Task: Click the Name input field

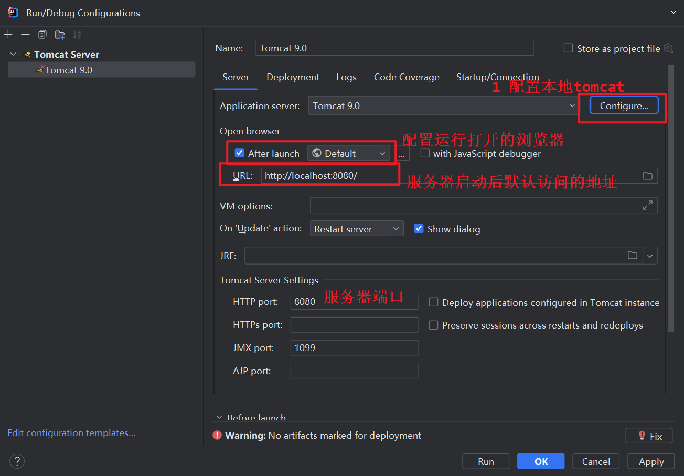Action: [x=394, y=48]
